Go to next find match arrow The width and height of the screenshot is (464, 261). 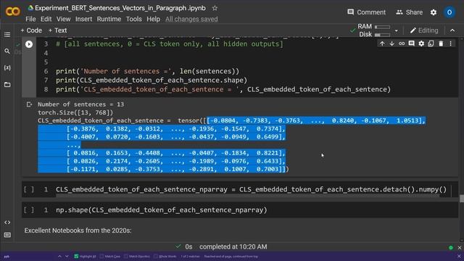67,256
